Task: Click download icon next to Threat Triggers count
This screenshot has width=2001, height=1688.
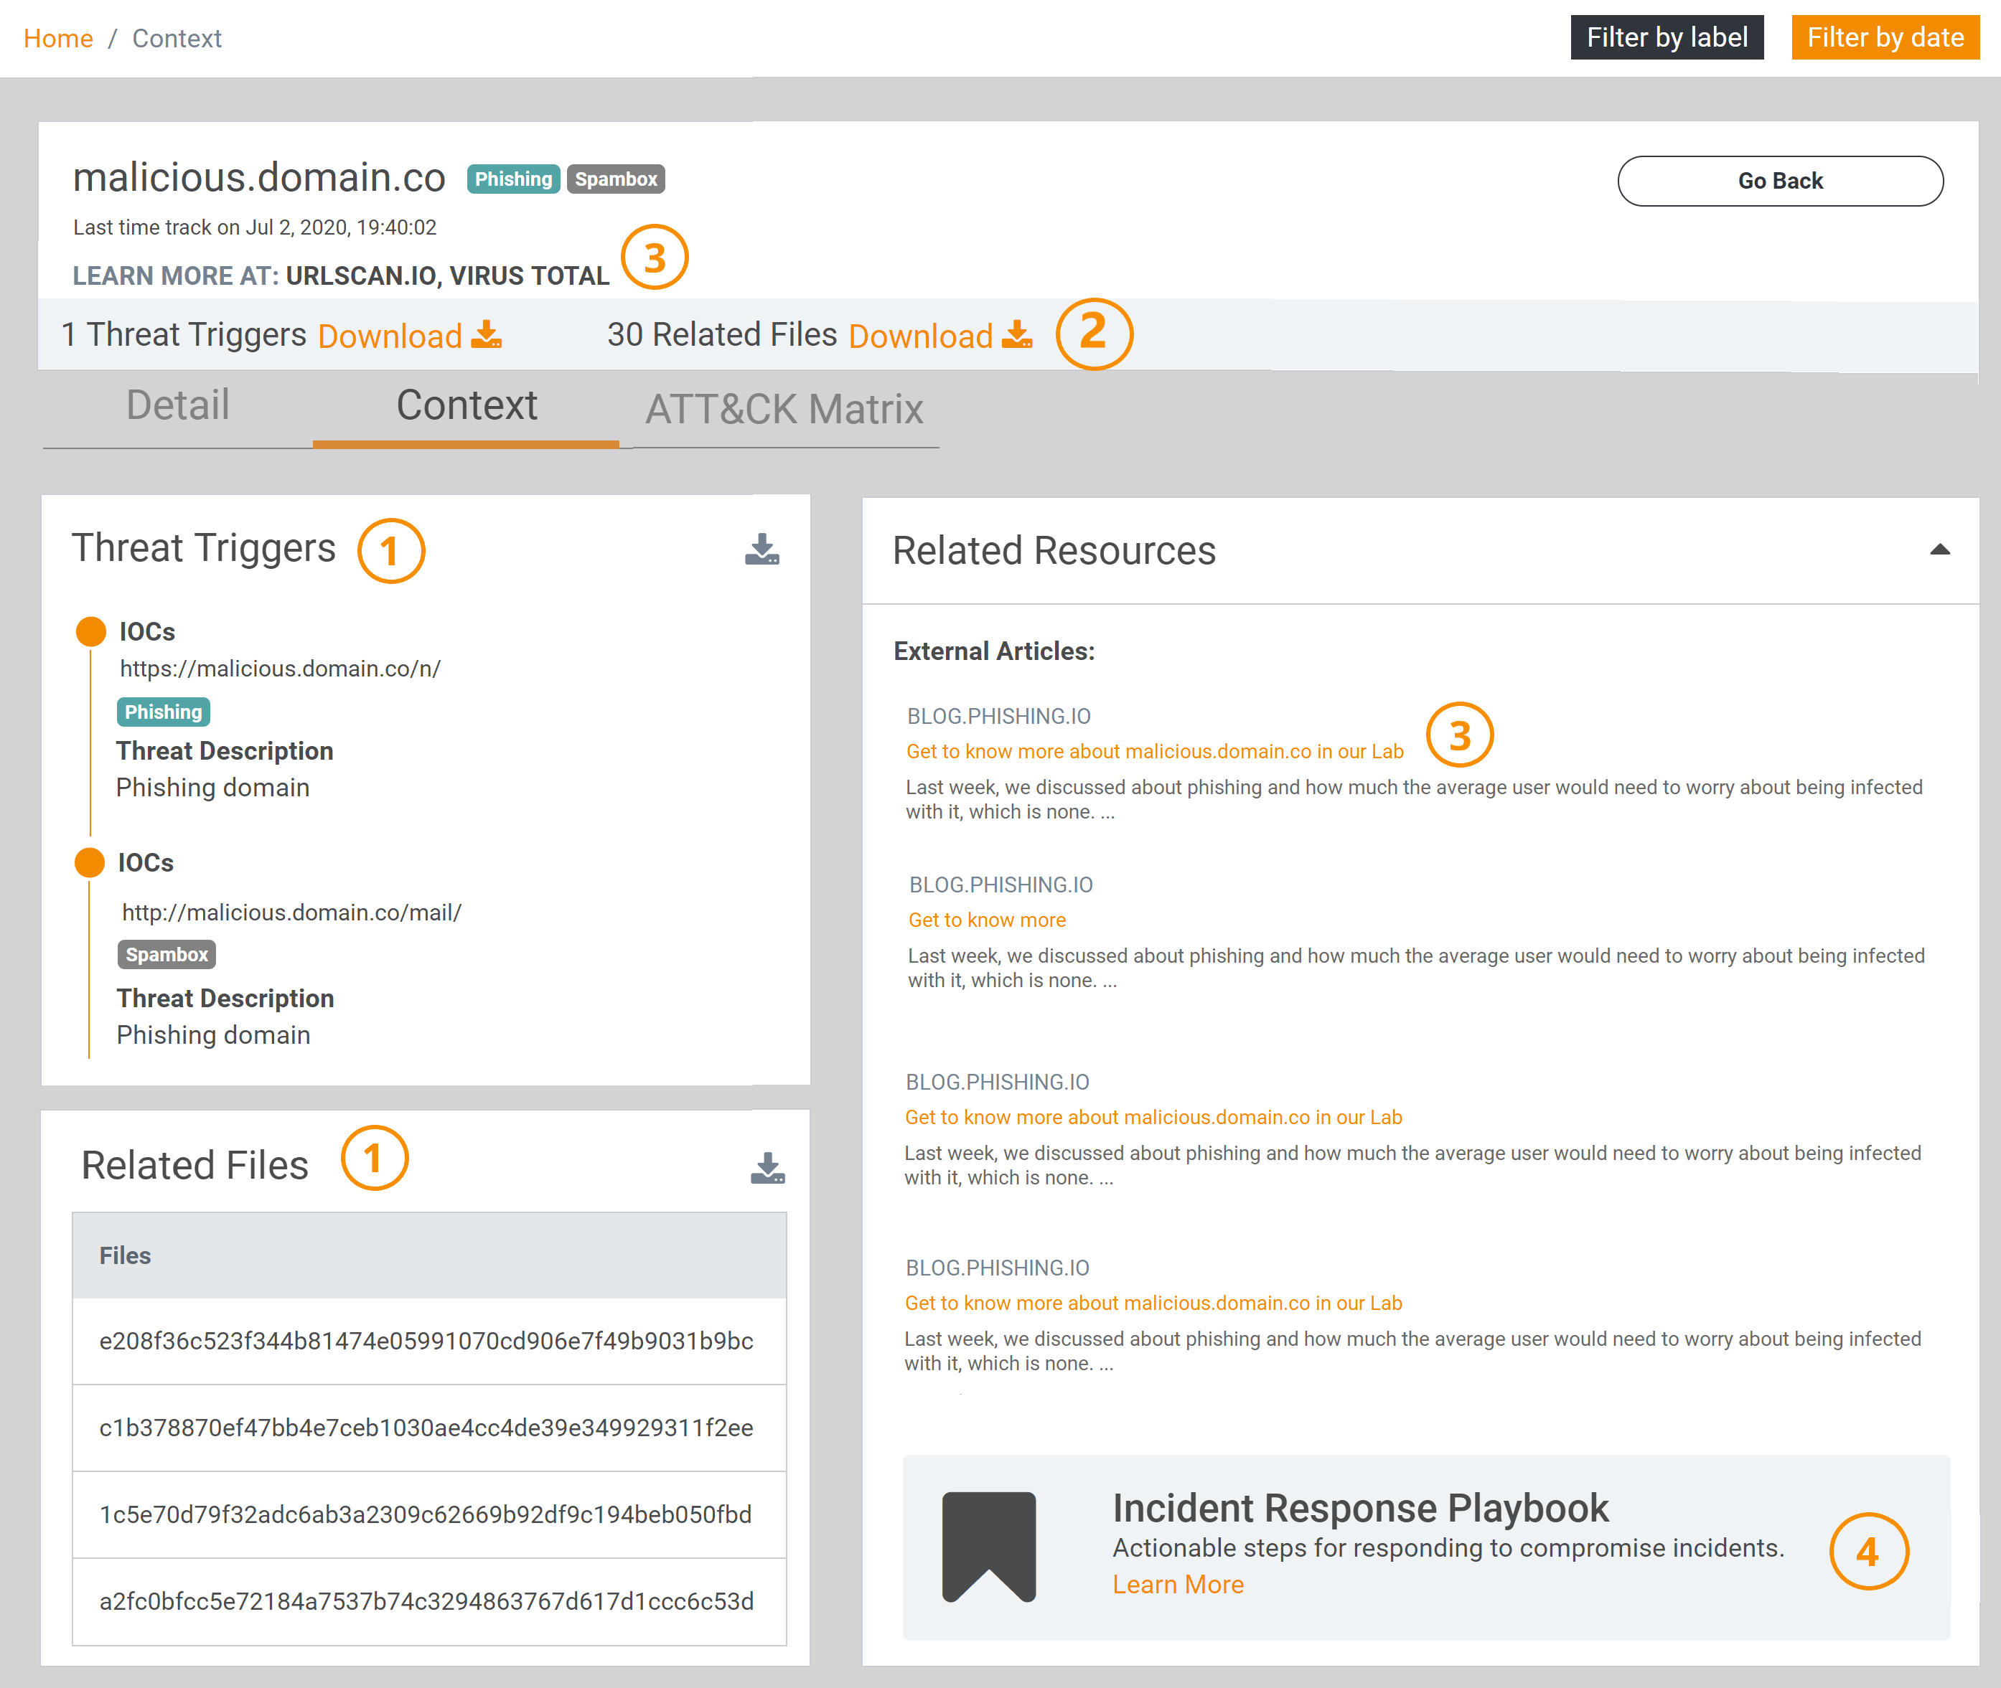Action: tap(487, 334)
